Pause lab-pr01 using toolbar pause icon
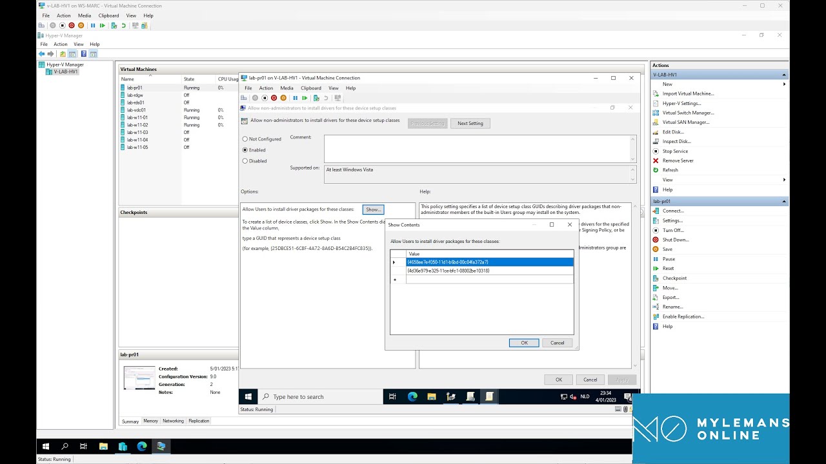Image resolution: width=826 pixels, height=464 pixels. pos(295,98)
